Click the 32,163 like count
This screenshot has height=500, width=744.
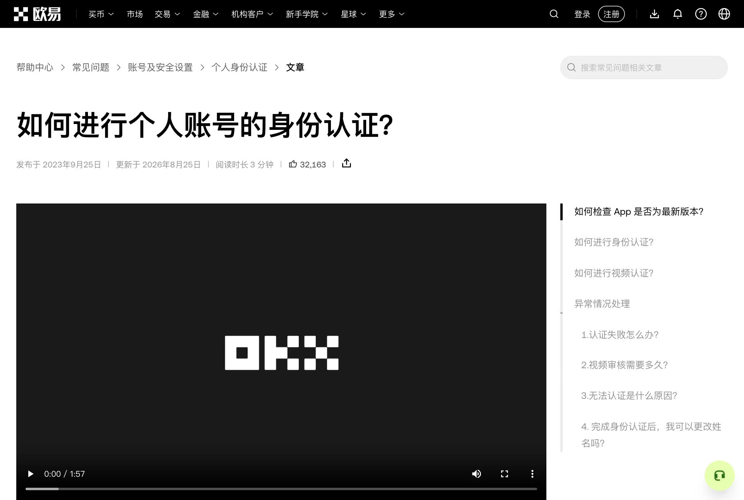tap(313, 165)
